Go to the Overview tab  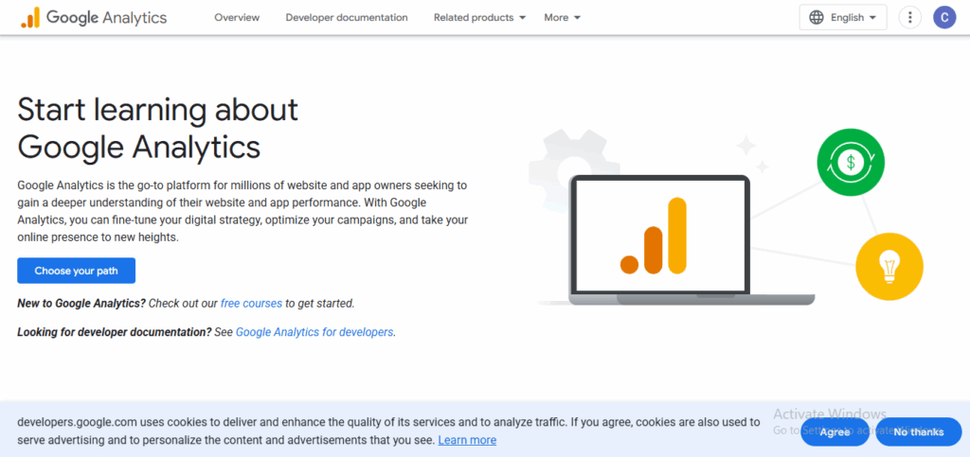[x=237, y=17]
